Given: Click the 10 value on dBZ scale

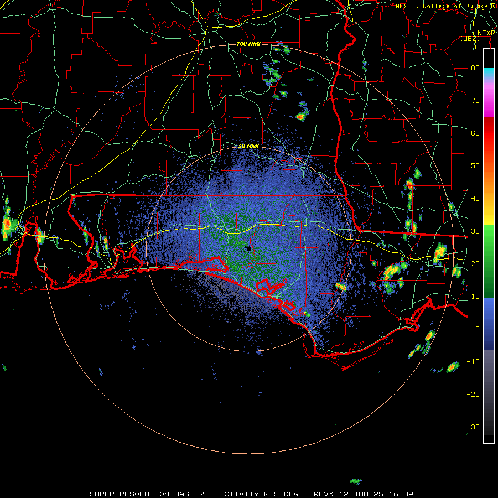Looking at the screenshot, I should 475,297.
